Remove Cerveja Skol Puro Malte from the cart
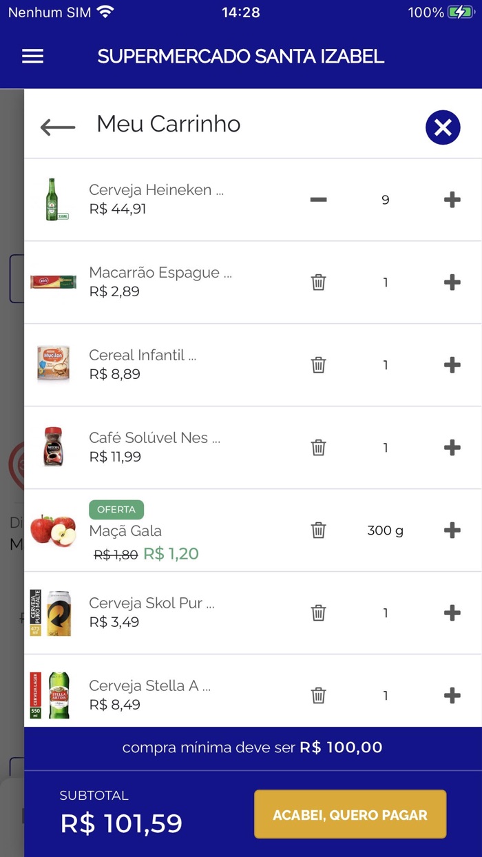 (x=318, y=613)
